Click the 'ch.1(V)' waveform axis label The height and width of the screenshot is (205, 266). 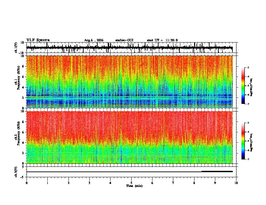click(16, 48)
